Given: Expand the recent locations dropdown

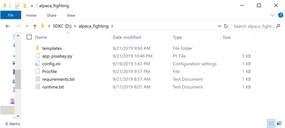Looking at the screenshot, I should click(27, 26).
